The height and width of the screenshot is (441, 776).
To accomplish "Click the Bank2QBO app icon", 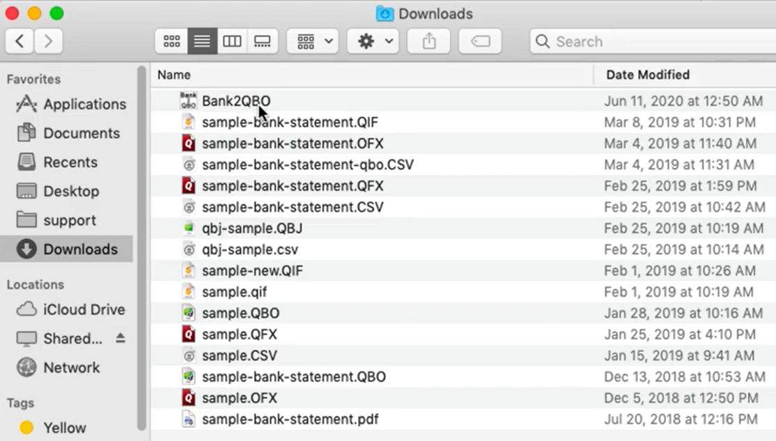I will [188, 100].
